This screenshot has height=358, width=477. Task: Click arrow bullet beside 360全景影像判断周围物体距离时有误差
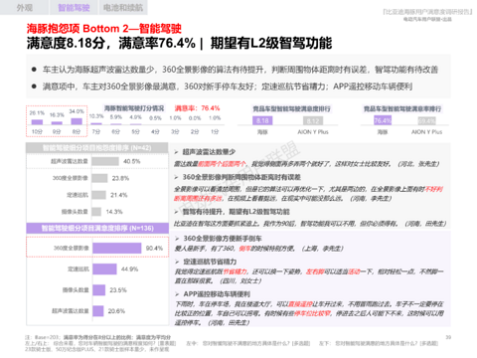click(x=176, y=177)
